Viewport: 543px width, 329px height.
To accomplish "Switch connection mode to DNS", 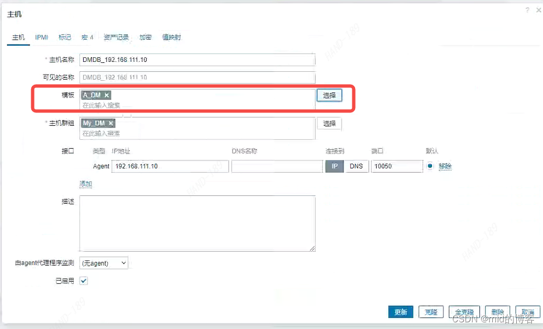I will point(356,166).
